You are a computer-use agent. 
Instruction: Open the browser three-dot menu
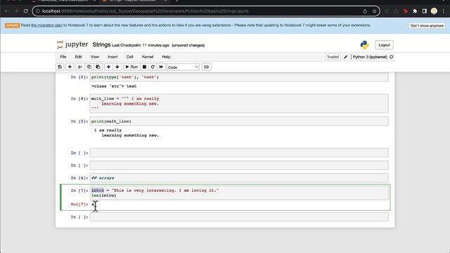[444, 11]
